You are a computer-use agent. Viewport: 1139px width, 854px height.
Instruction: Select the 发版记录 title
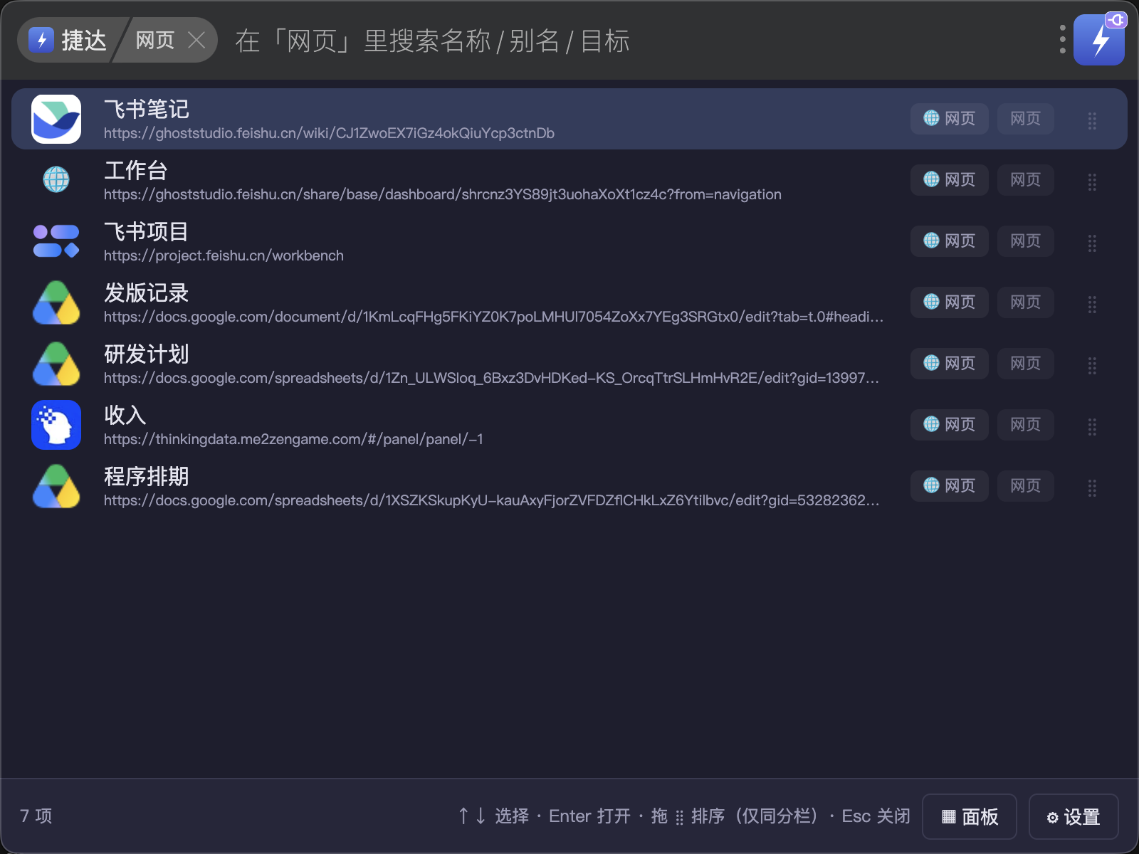(x=147, y=292)
